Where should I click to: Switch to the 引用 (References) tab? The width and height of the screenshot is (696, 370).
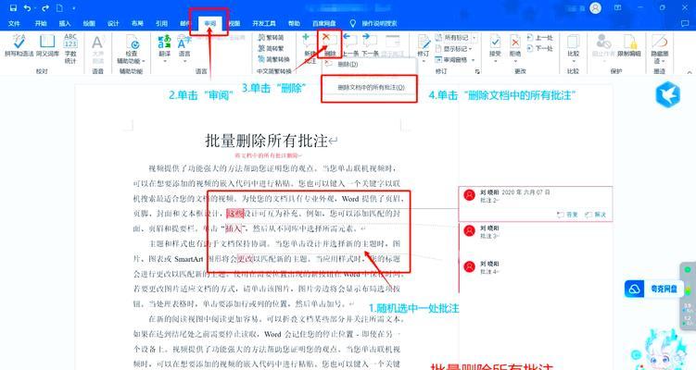click(x=161, y=23)
